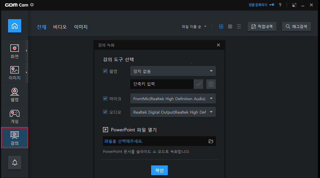The width and height of the screenshot is (320, 178).
Task: Open the 게임 recording mode
Action: [15, 116]
